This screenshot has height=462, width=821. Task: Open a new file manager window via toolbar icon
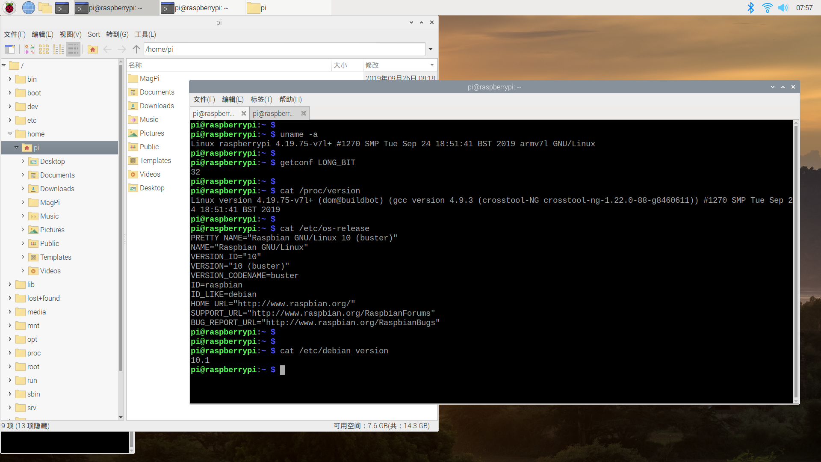[x=10, y=49]
